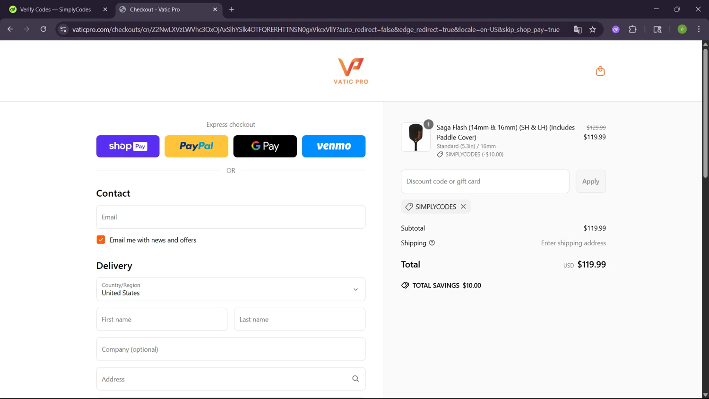Viewport: 709px width, 399px height.
Task: Uncheck Email me with news and offers
Action: (x=101, y=240)
